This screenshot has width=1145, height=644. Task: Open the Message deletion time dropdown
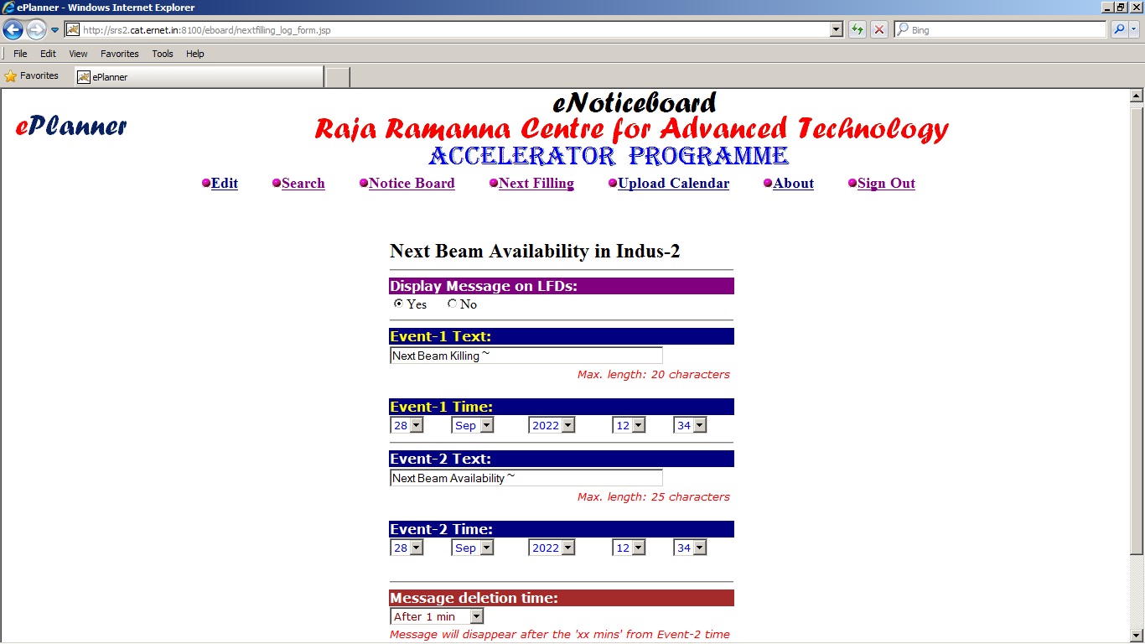tap(438, 616)
